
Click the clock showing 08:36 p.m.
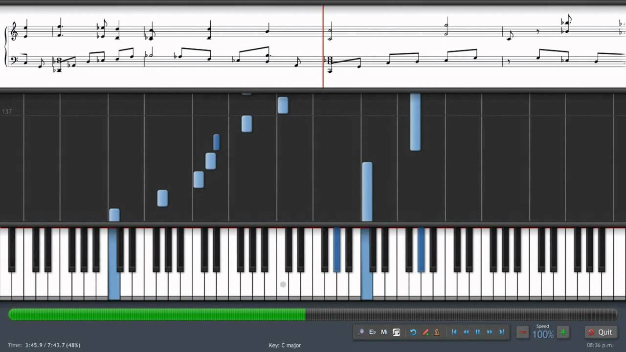click(600, 345)
